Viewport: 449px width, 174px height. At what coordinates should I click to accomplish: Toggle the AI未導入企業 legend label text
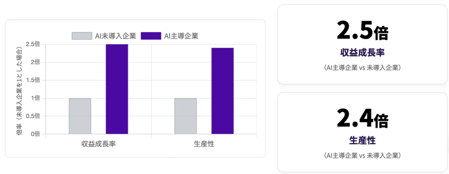pos(116,36)
